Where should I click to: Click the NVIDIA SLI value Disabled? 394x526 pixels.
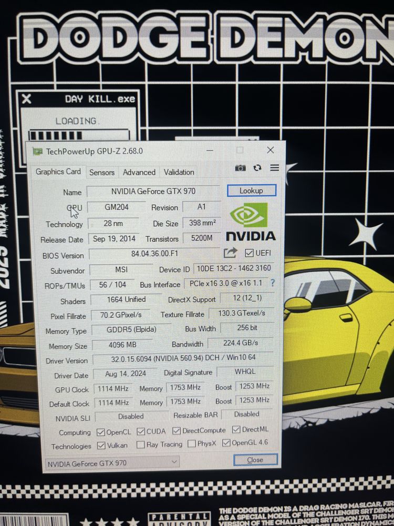pyautogui.click(x=131, y=416)
